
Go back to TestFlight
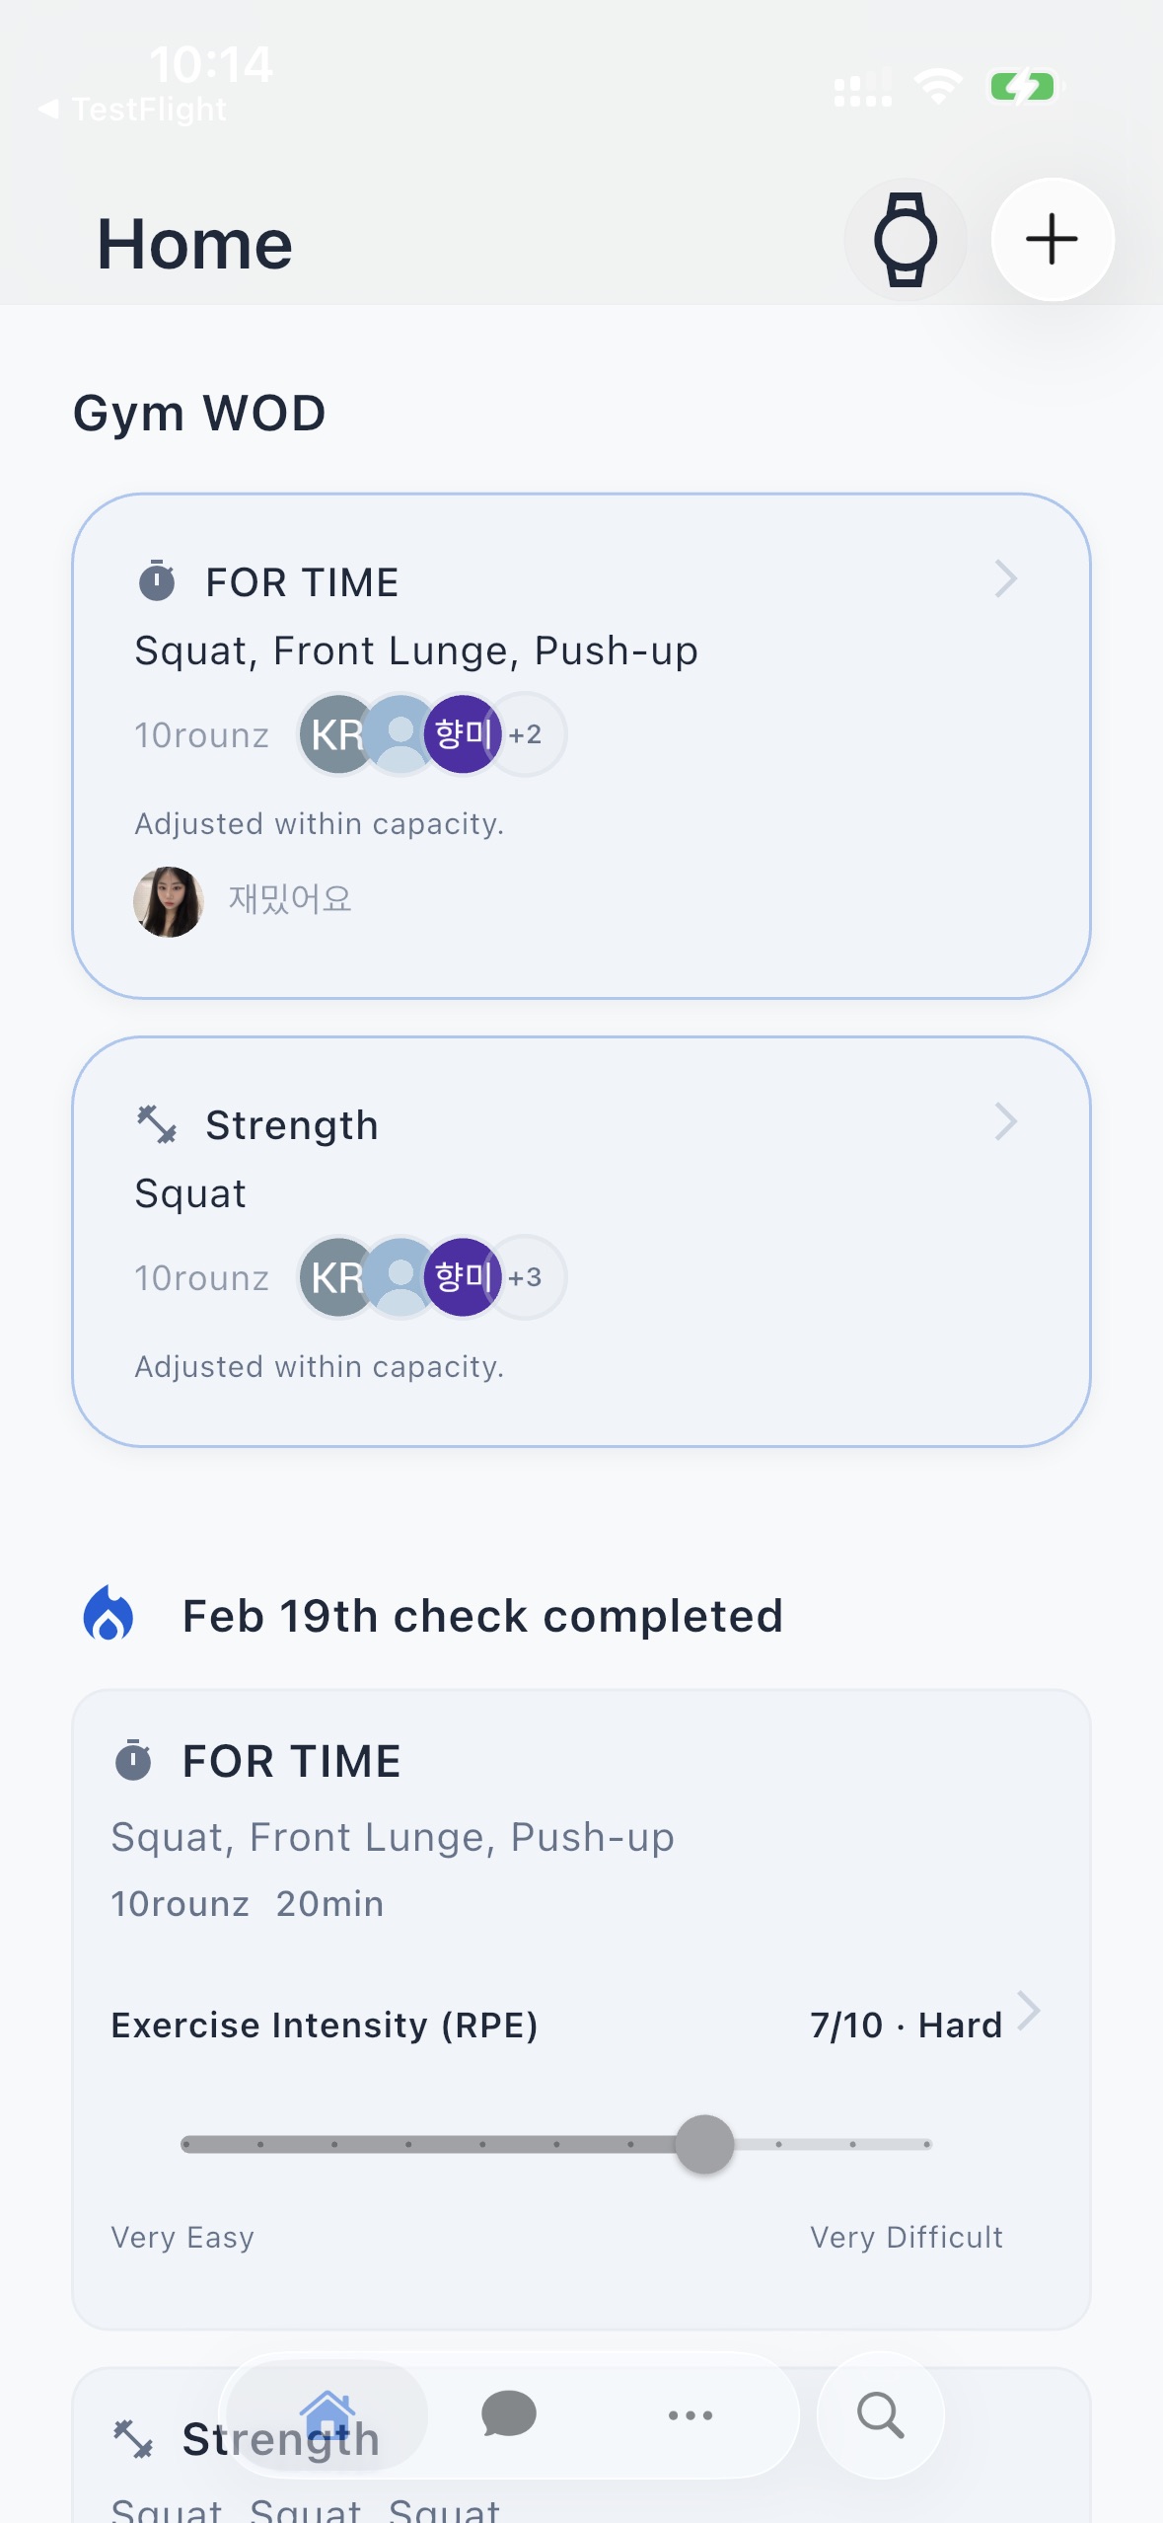[x=133, y=109]
